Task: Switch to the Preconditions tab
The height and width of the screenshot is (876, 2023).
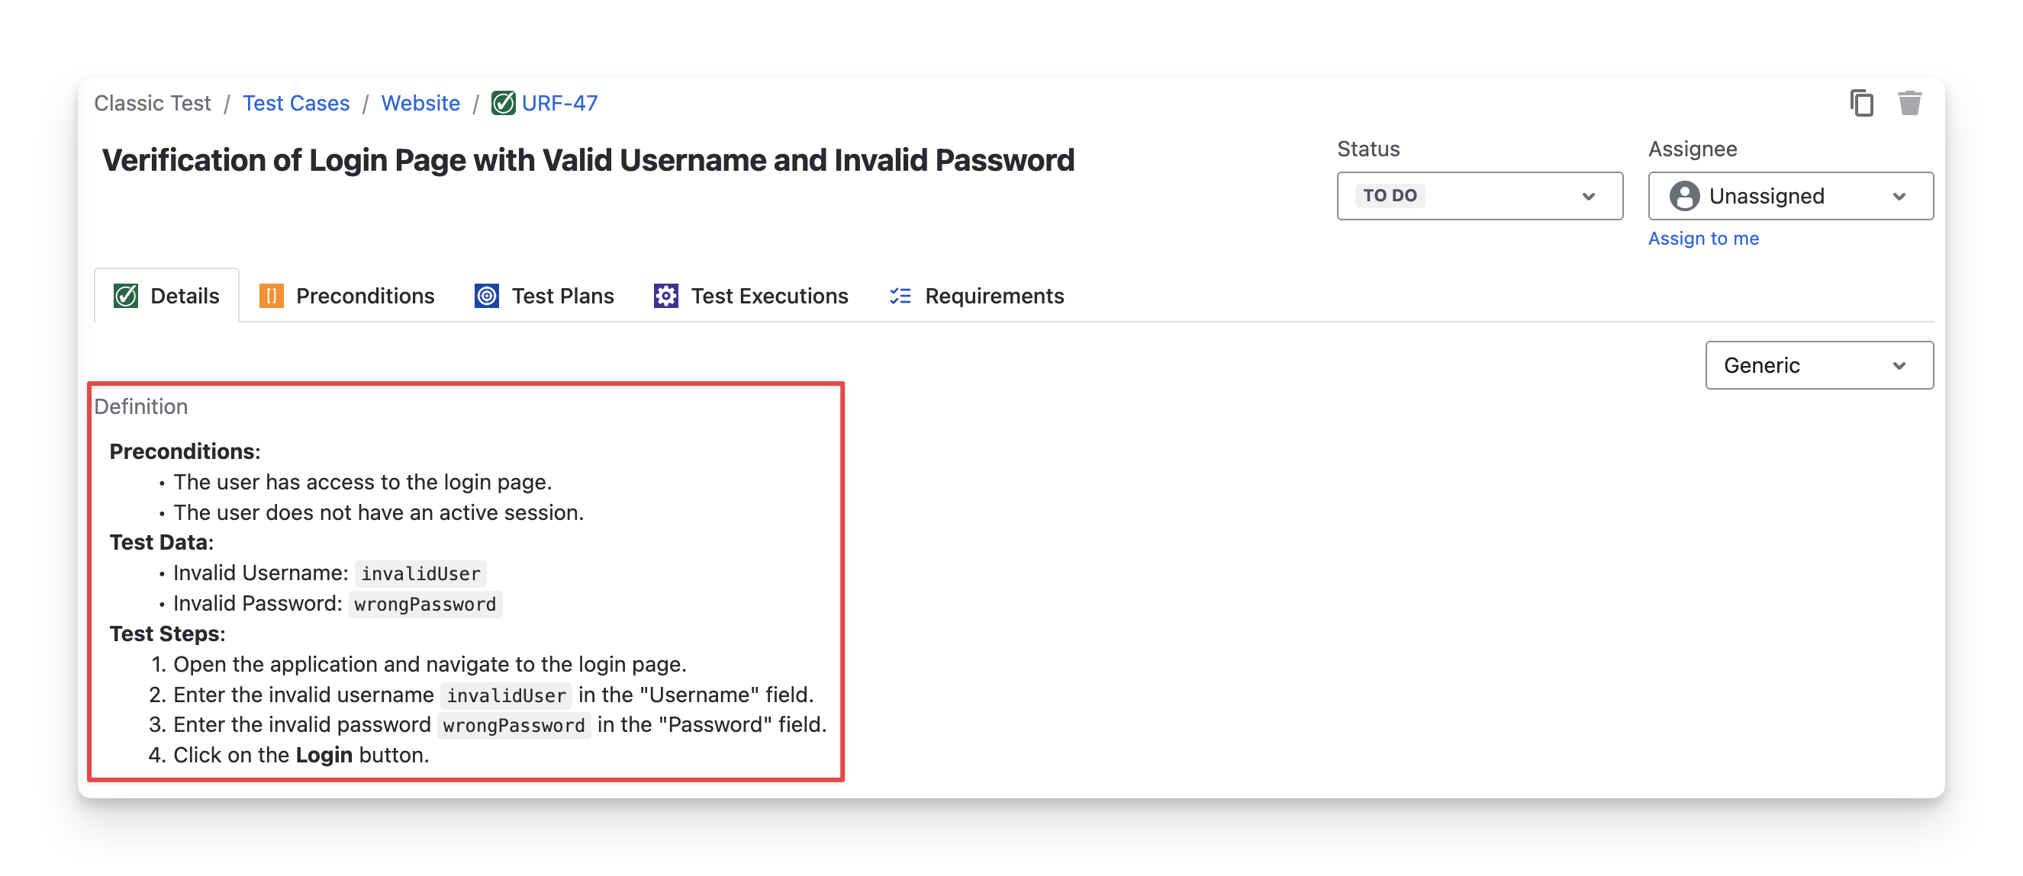Action: click(x=365, y=296)
